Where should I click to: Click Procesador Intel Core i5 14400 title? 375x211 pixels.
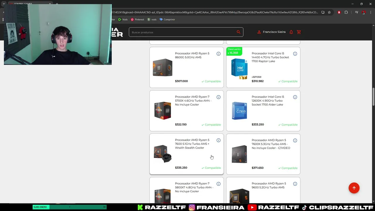point(270,57)
